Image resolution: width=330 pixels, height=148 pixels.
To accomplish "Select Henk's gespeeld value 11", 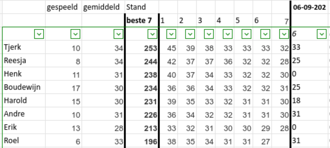I will click(63, 74).
